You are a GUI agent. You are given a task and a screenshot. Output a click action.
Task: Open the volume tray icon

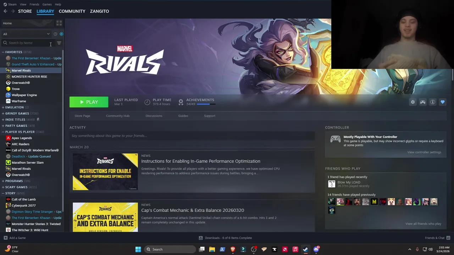tap(431, 249)
